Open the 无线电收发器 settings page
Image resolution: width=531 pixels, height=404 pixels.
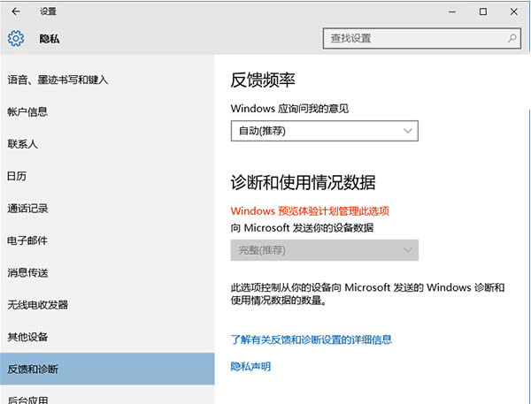point(37,305)
